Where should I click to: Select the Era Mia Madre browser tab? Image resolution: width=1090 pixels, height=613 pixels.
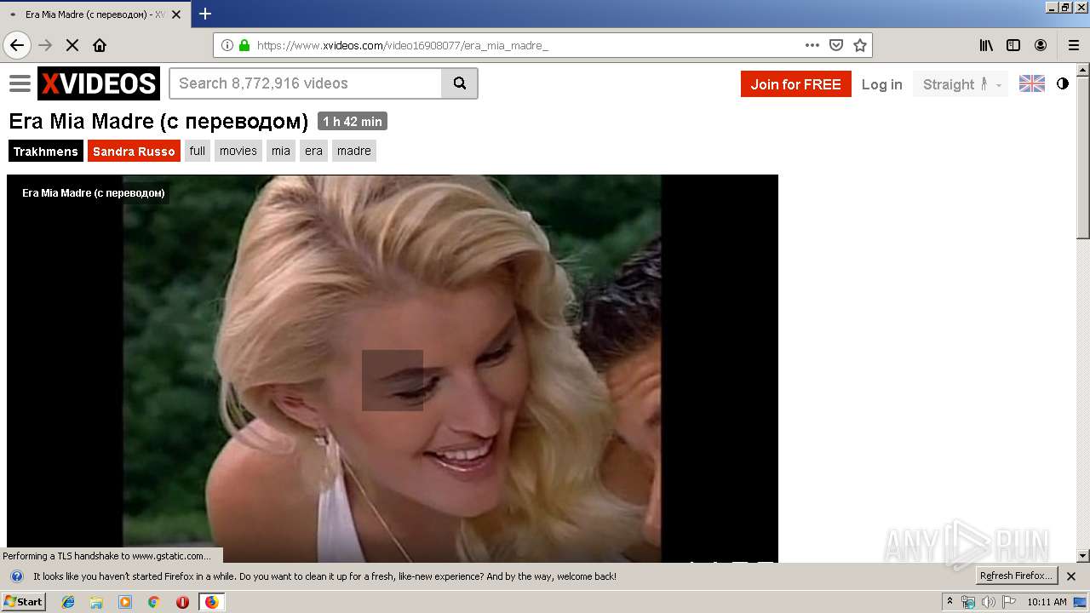pos(95,14)
